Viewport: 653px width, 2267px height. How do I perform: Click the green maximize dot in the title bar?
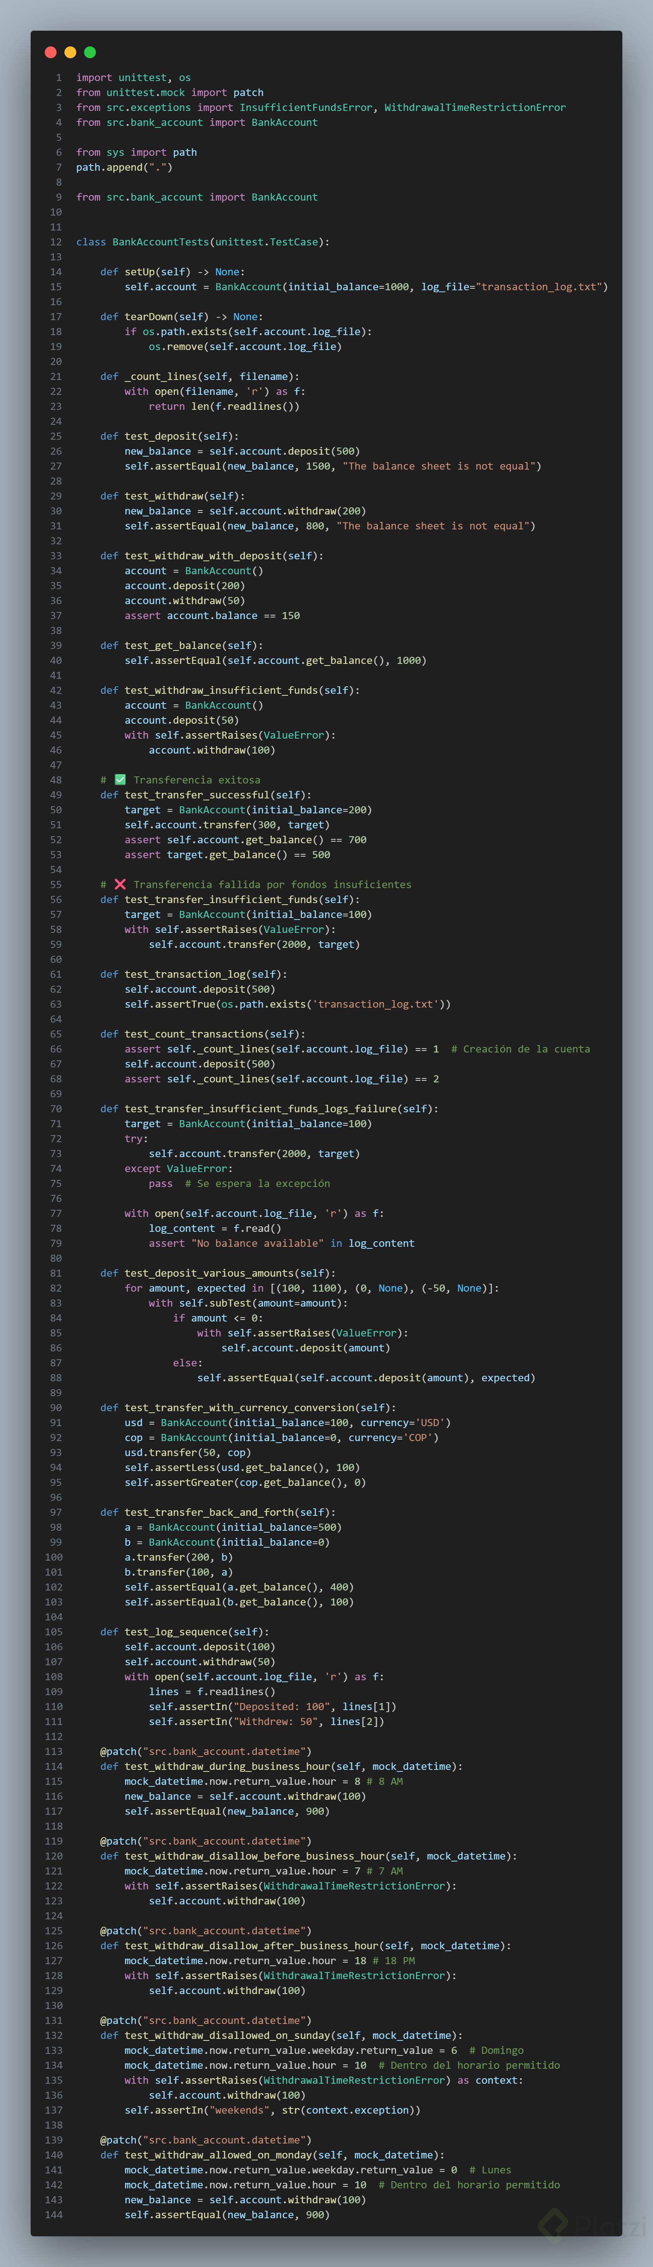pyautogui.click(x=90, y=52)
